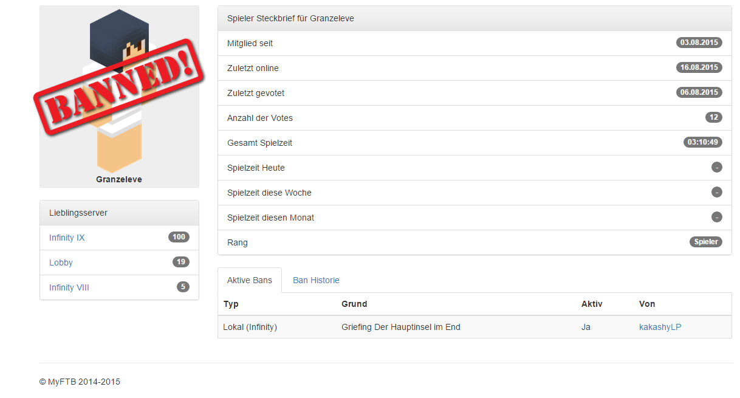
Task: Switch to the Ban Historie tab
Action: 316,280
